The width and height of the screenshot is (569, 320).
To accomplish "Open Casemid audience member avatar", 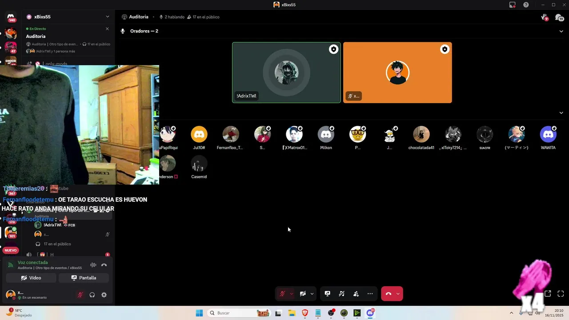I will point(199,164).
